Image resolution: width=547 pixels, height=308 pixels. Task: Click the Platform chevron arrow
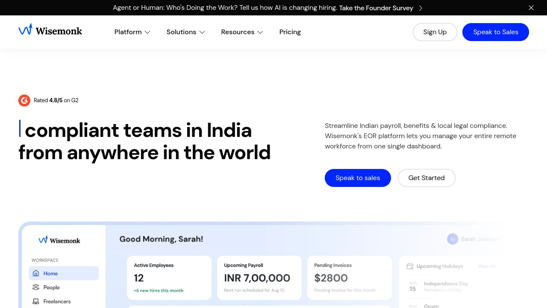[147, 32]
